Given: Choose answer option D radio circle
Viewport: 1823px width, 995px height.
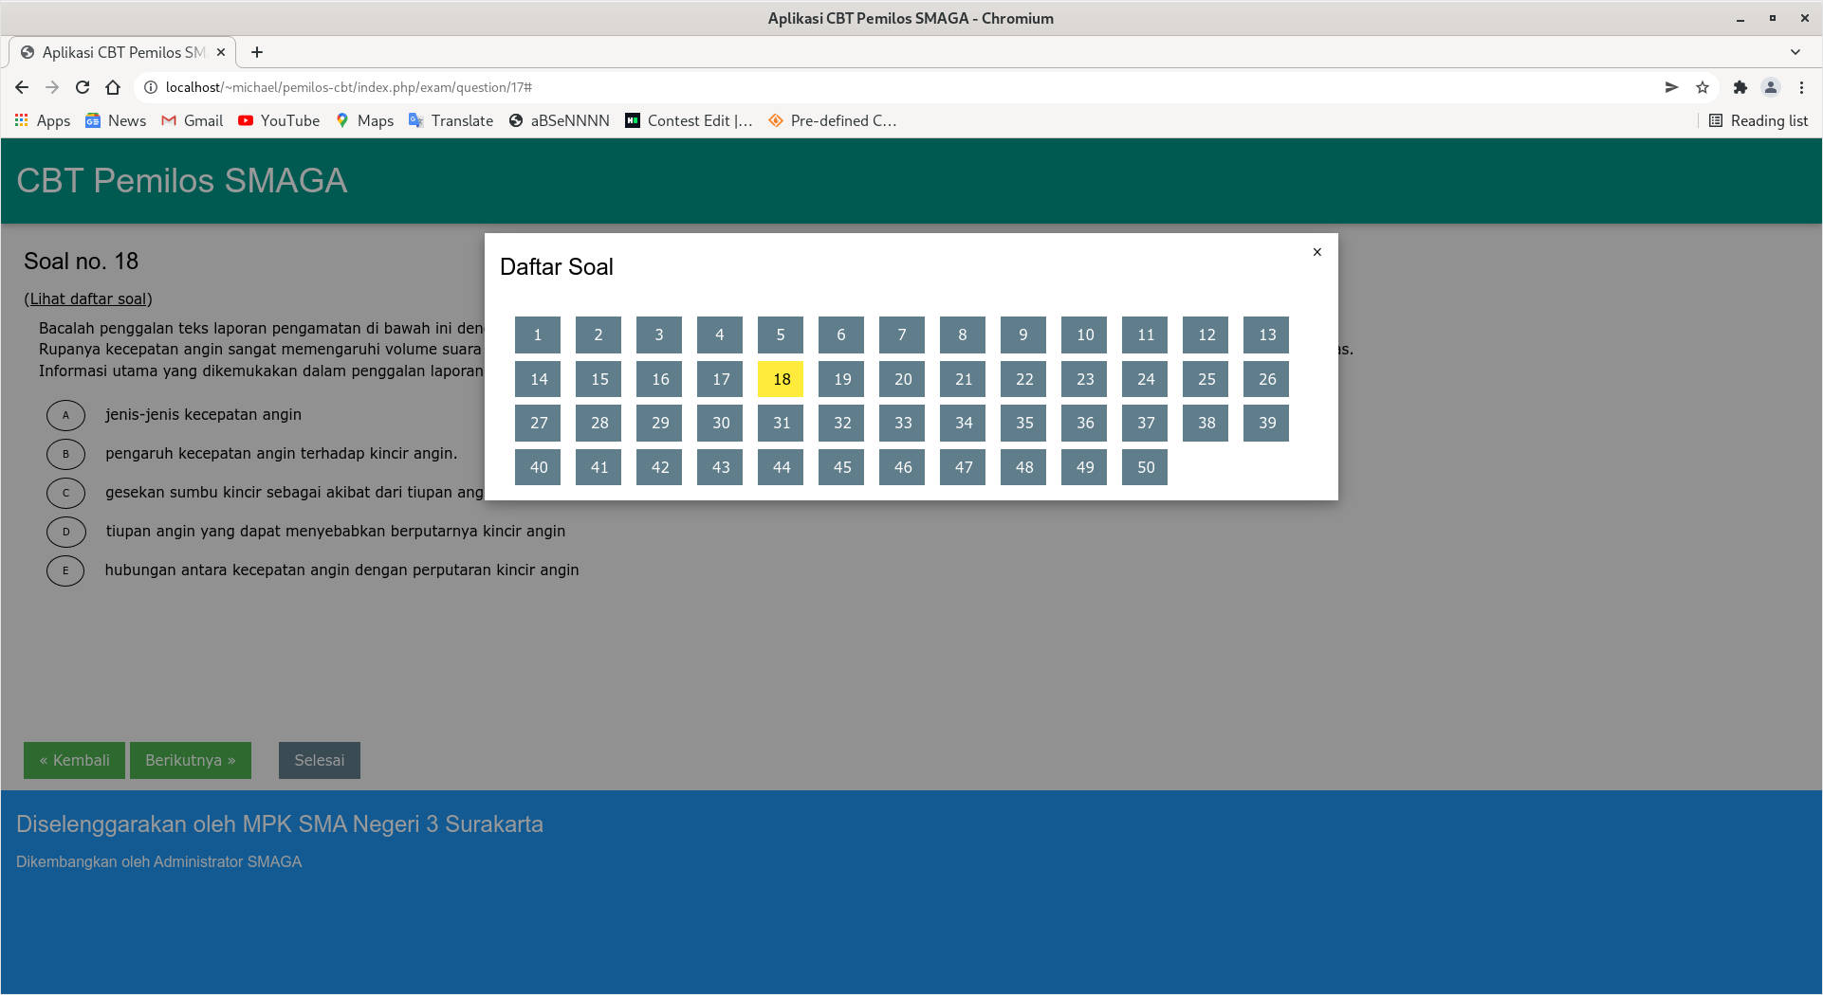Looking at the screenshot, I should pyautogui.click(x=65, y=532).
